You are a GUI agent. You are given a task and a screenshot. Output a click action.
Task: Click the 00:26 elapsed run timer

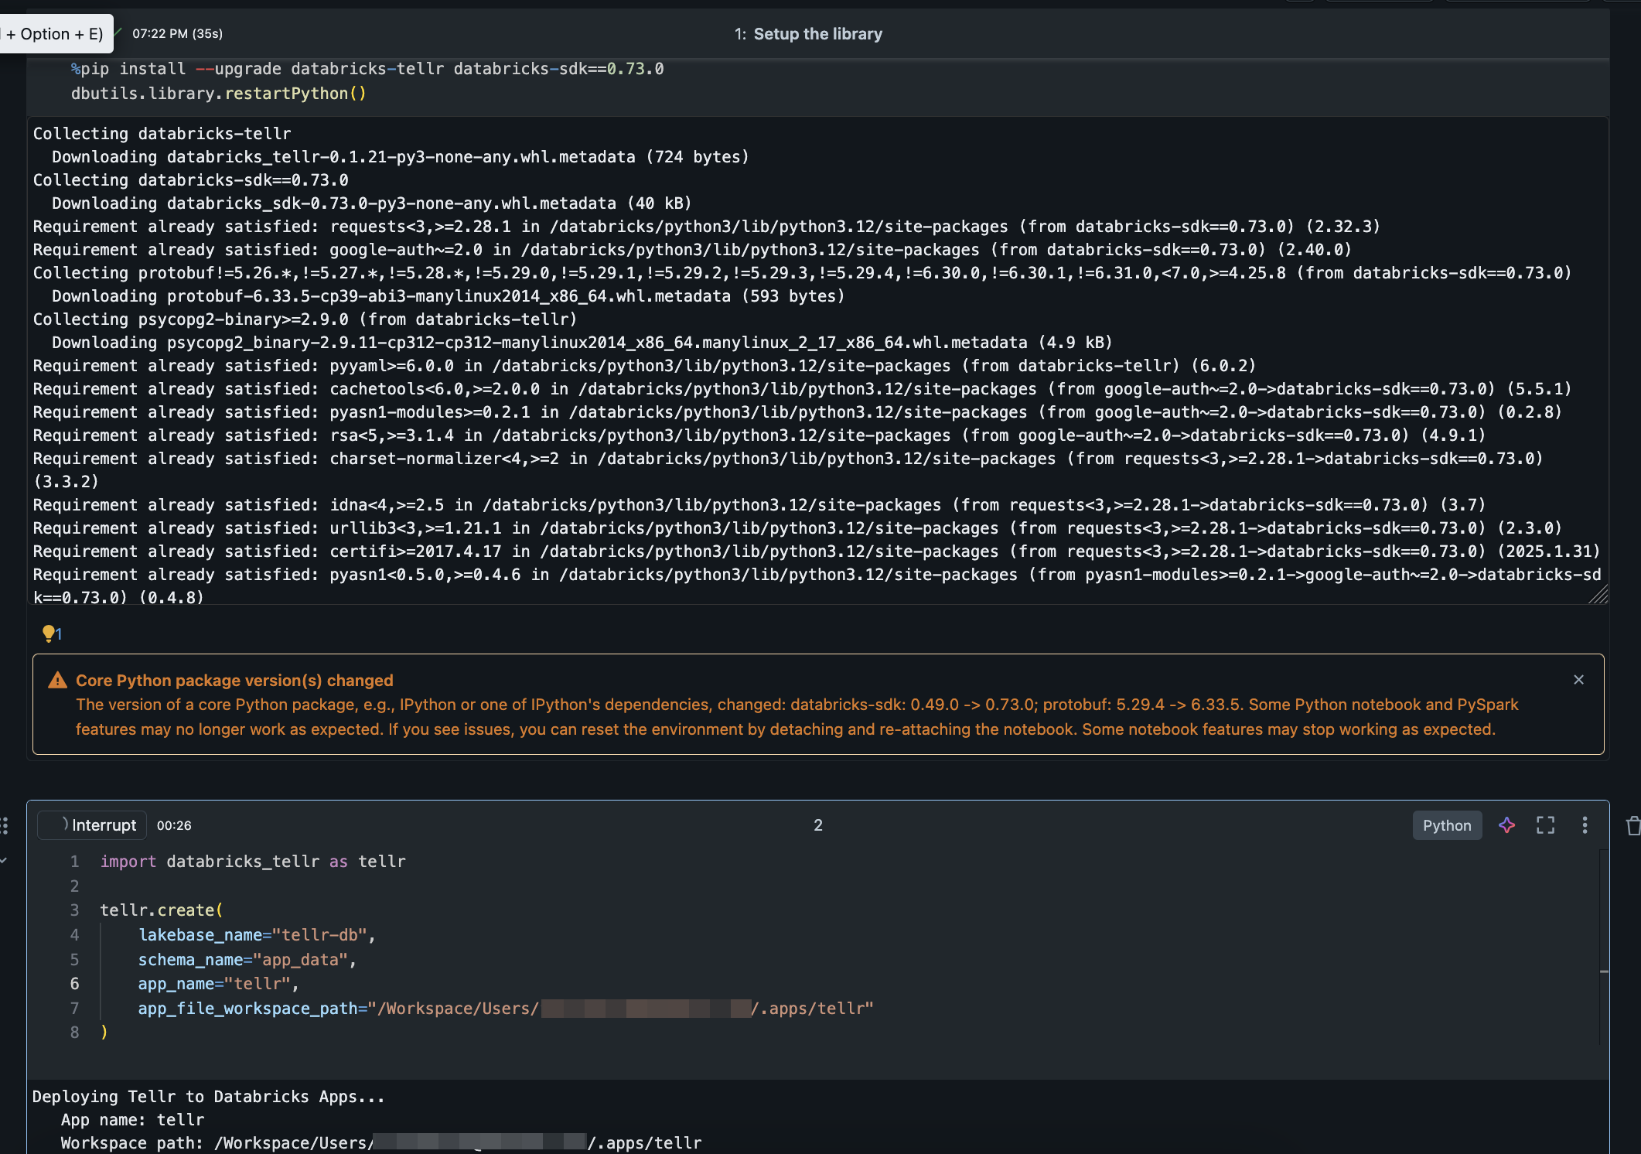click(174, 825)
